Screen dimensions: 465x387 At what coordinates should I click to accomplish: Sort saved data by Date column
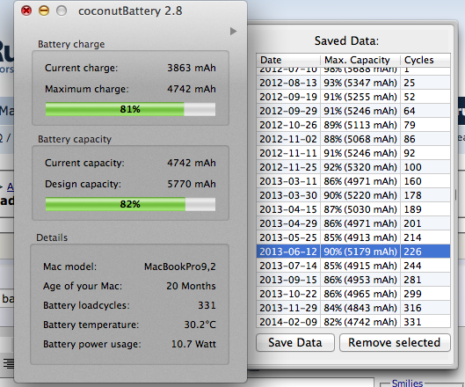(288, 60)
